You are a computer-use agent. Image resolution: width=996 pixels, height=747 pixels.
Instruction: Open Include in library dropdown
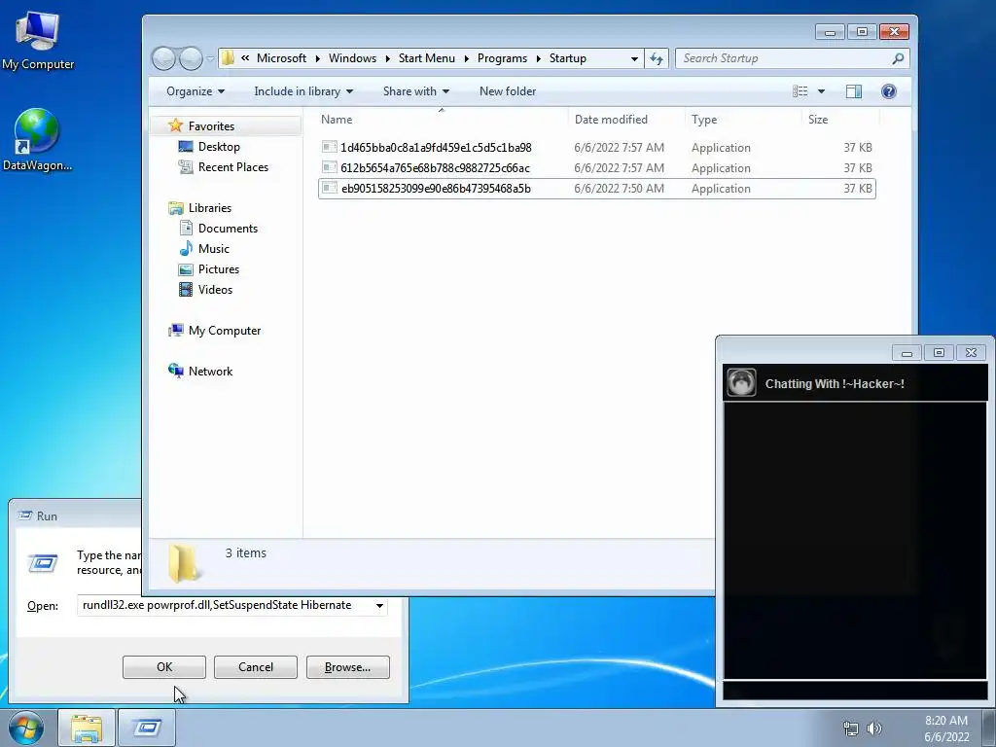[x=303, y=91]
